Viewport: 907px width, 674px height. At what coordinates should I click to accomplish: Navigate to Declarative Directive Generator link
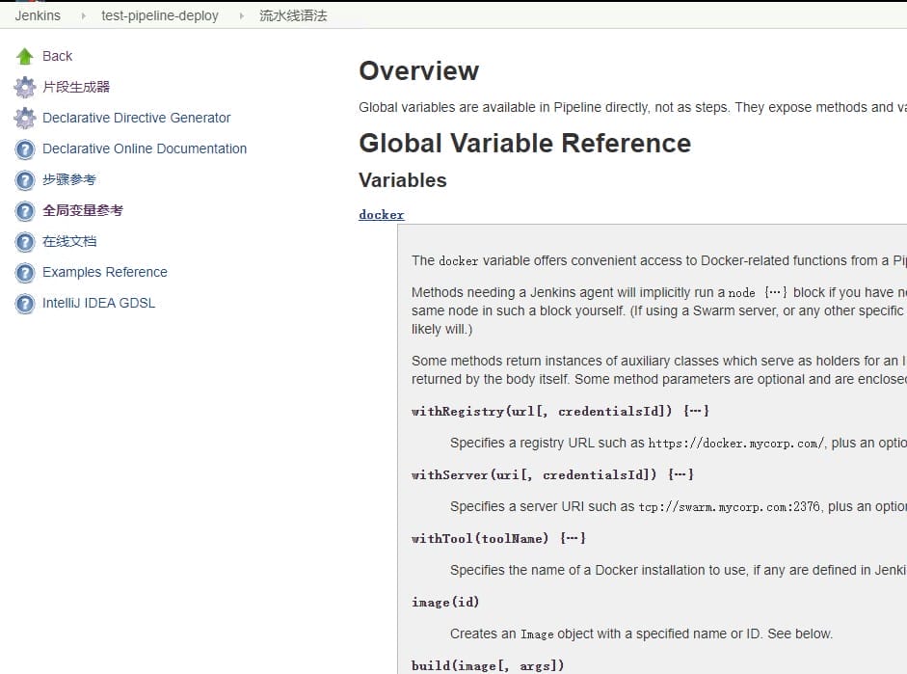pos(137,118)
